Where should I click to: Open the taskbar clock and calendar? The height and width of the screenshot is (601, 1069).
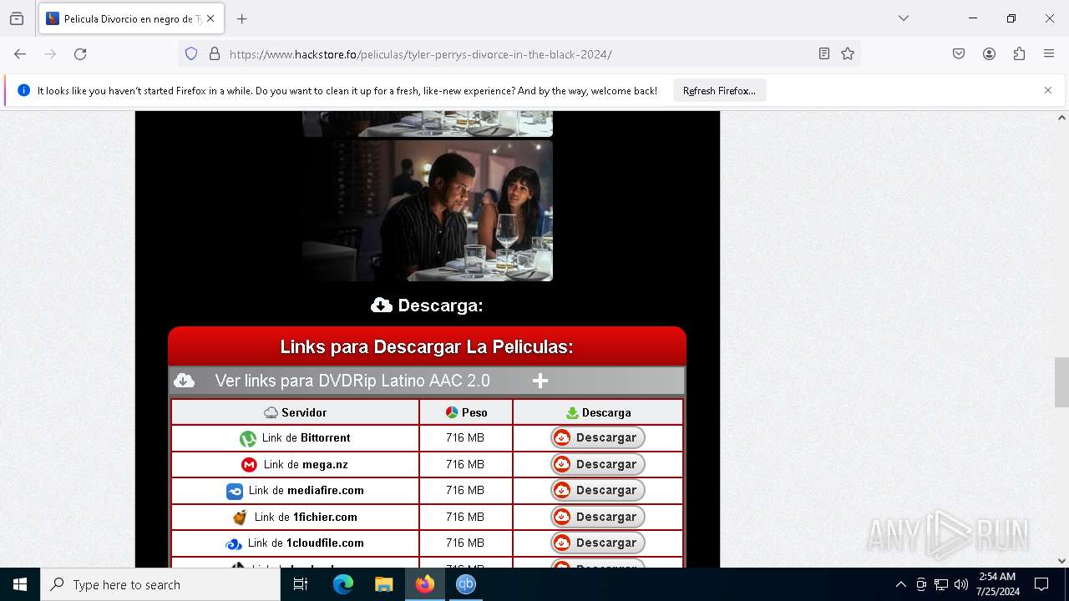point(997,584)
